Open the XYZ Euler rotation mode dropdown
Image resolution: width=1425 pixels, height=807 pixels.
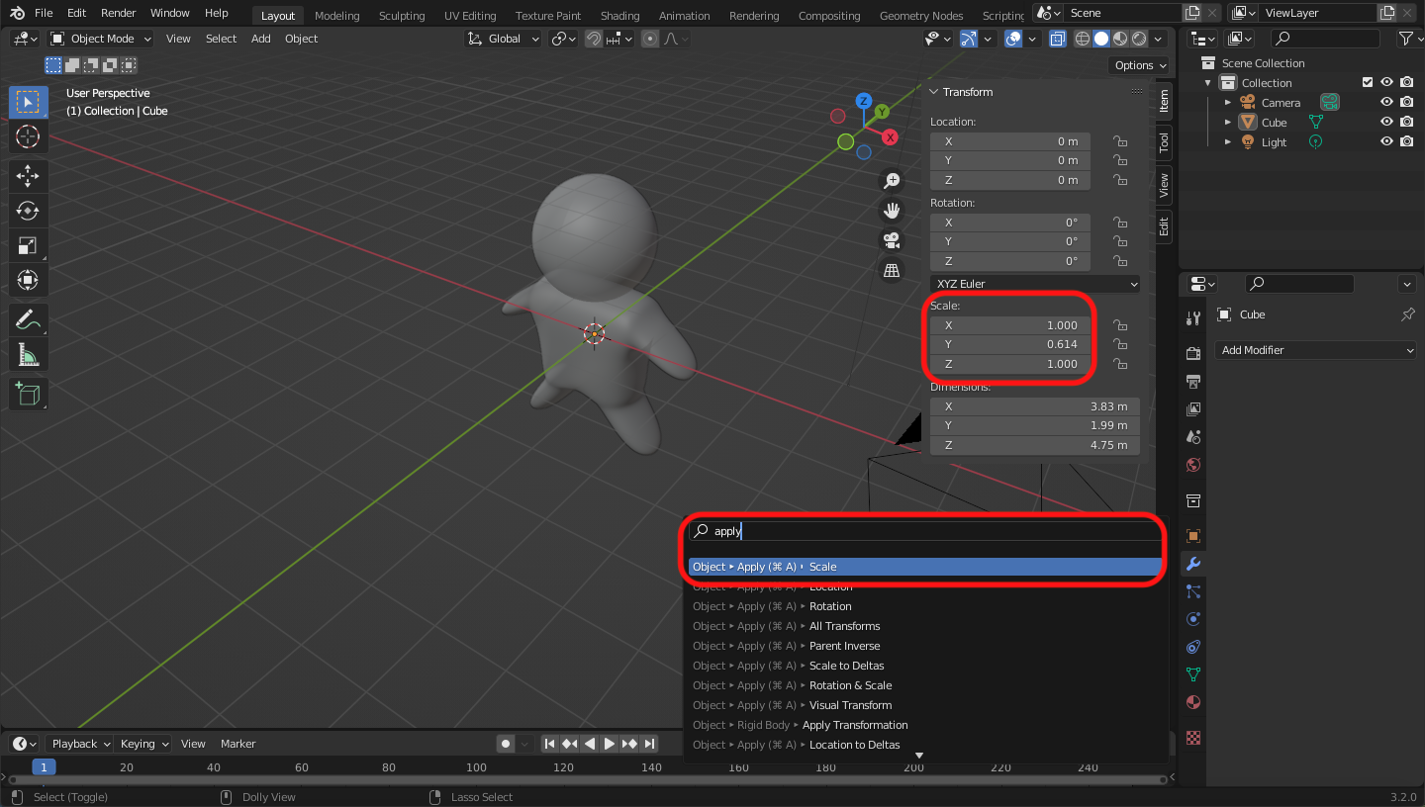(x=1035, y=284)
